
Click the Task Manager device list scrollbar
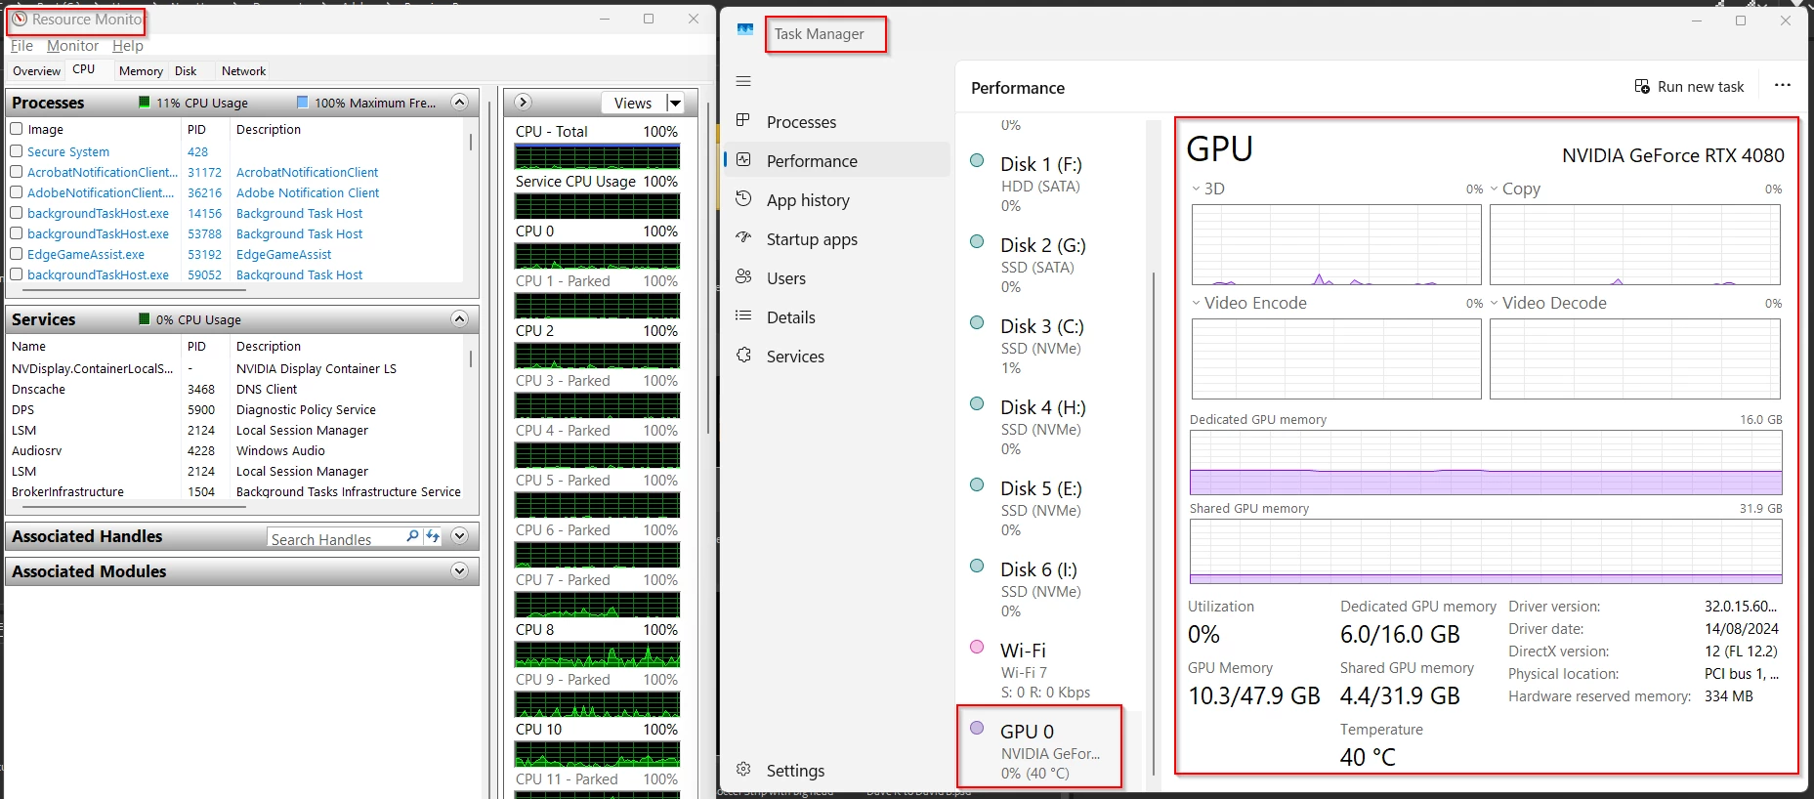tap(1154, 523)
